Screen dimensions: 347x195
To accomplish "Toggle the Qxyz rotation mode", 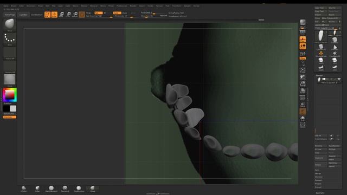I will (x=303, y=58).
